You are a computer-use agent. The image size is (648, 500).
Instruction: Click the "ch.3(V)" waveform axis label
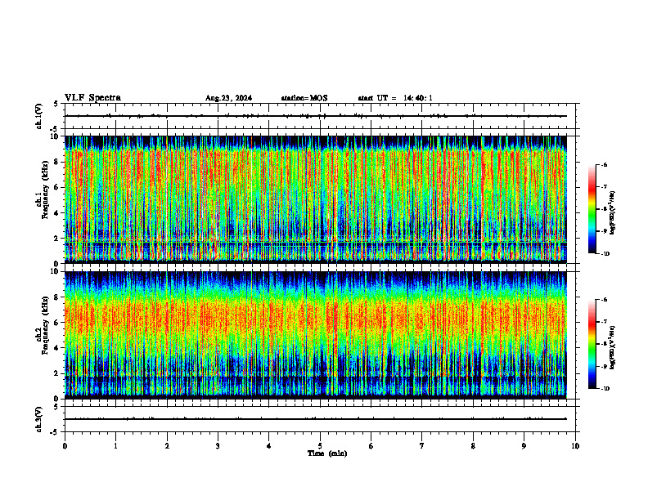pyautogui.click(x=39, y=419)
